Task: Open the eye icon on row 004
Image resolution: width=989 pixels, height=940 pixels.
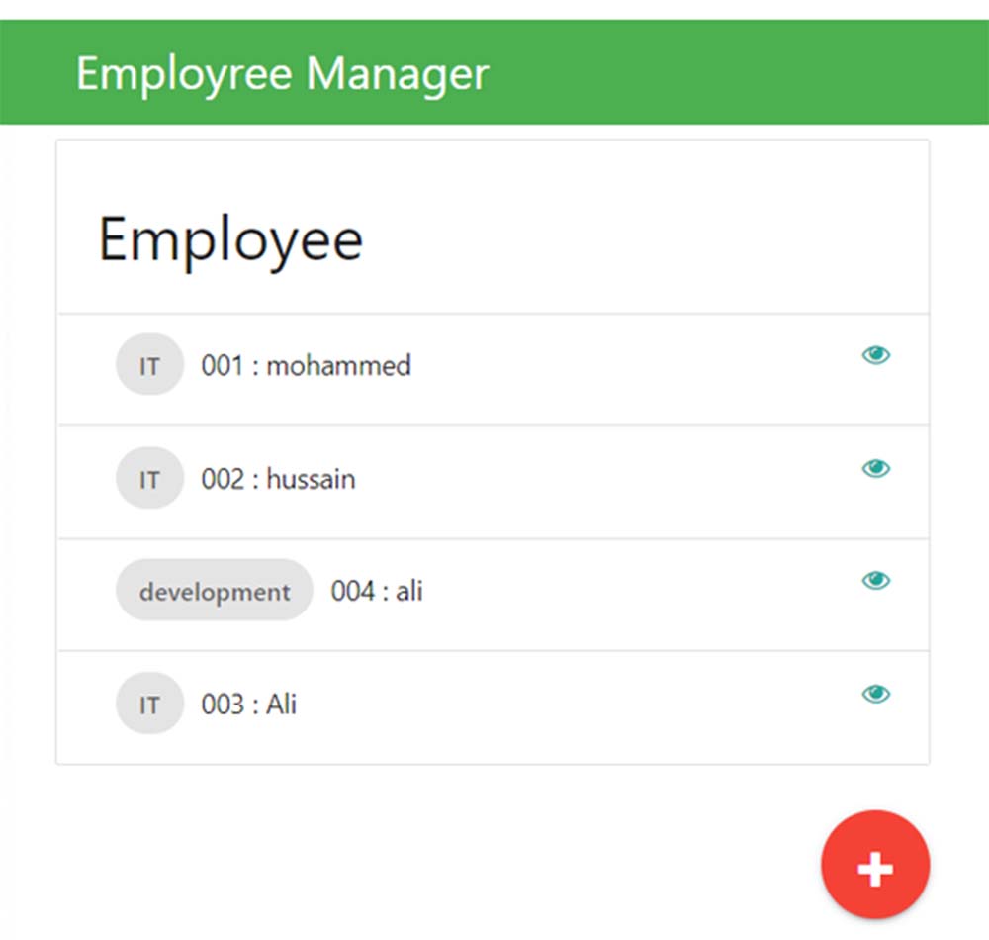Action: click(875, 581)
